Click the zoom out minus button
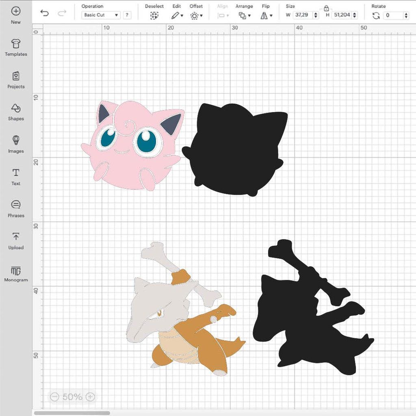 [x=54, y=397]
